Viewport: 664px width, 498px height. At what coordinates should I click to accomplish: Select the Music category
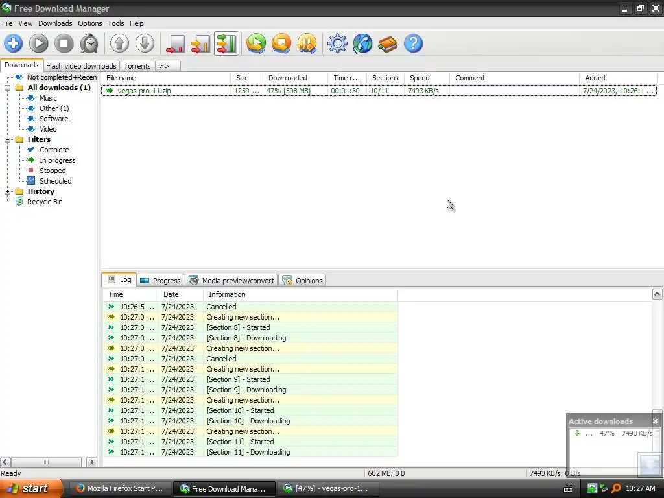coord(48,98)
